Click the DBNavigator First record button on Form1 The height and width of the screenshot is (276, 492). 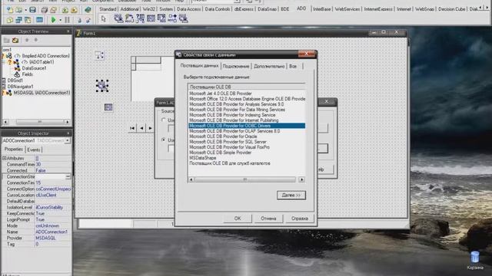coord(132,128)
